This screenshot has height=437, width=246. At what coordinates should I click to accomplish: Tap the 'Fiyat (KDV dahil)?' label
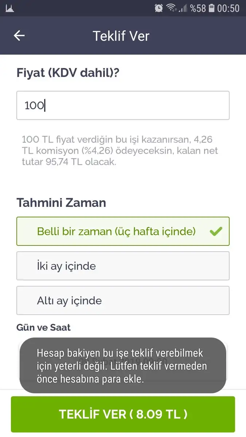(68, 72)
